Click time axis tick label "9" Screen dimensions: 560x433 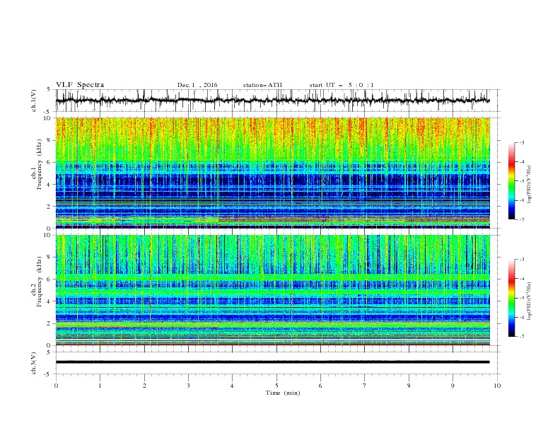pyautogui.click(x=453, y=386)
